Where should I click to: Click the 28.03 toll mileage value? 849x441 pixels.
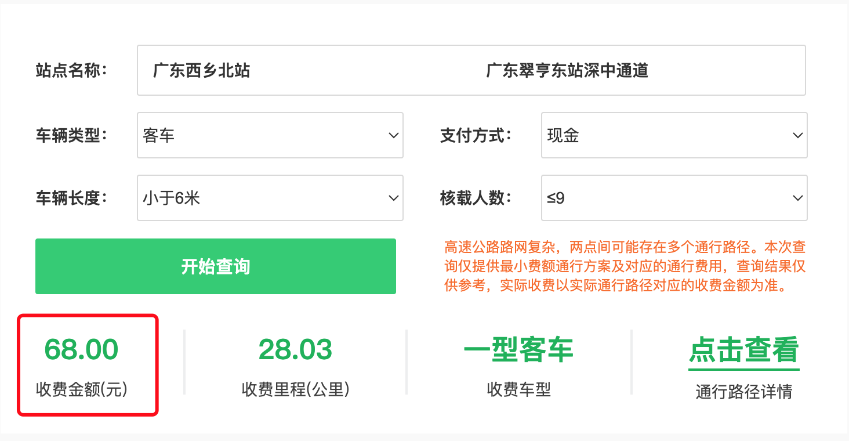(295, 350)
